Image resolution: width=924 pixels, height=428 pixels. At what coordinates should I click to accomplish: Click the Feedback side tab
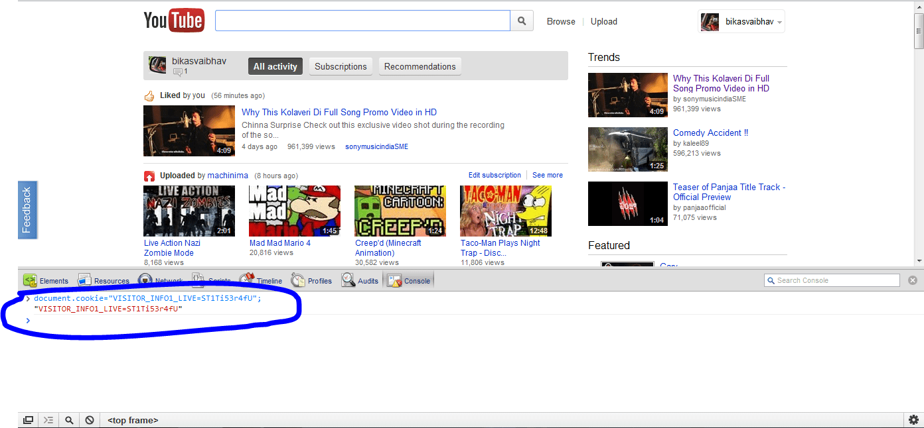[27, 209]
